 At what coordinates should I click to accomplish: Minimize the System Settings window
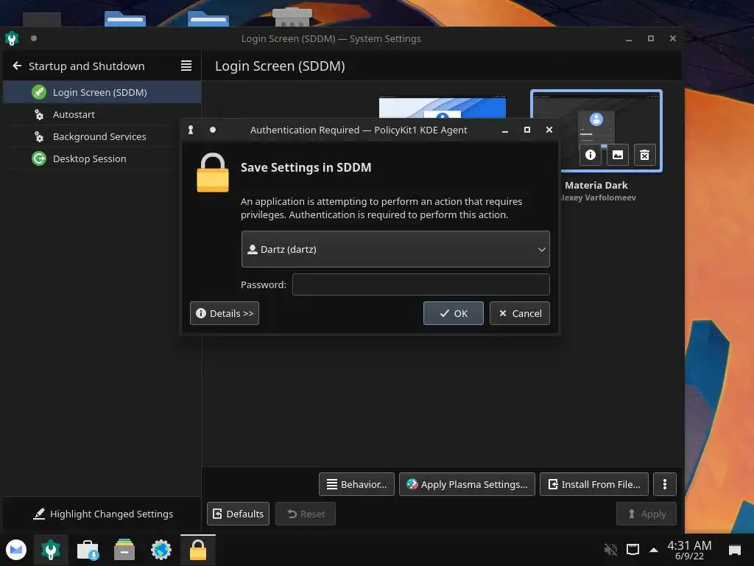(629, 38)
